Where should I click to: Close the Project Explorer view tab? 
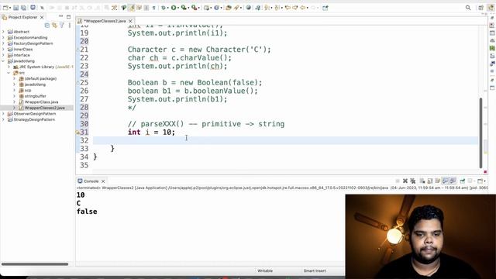(42, 17)
